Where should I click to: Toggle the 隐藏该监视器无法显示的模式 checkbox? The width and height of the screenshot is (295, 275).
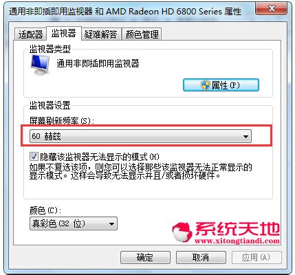(34, 157)
